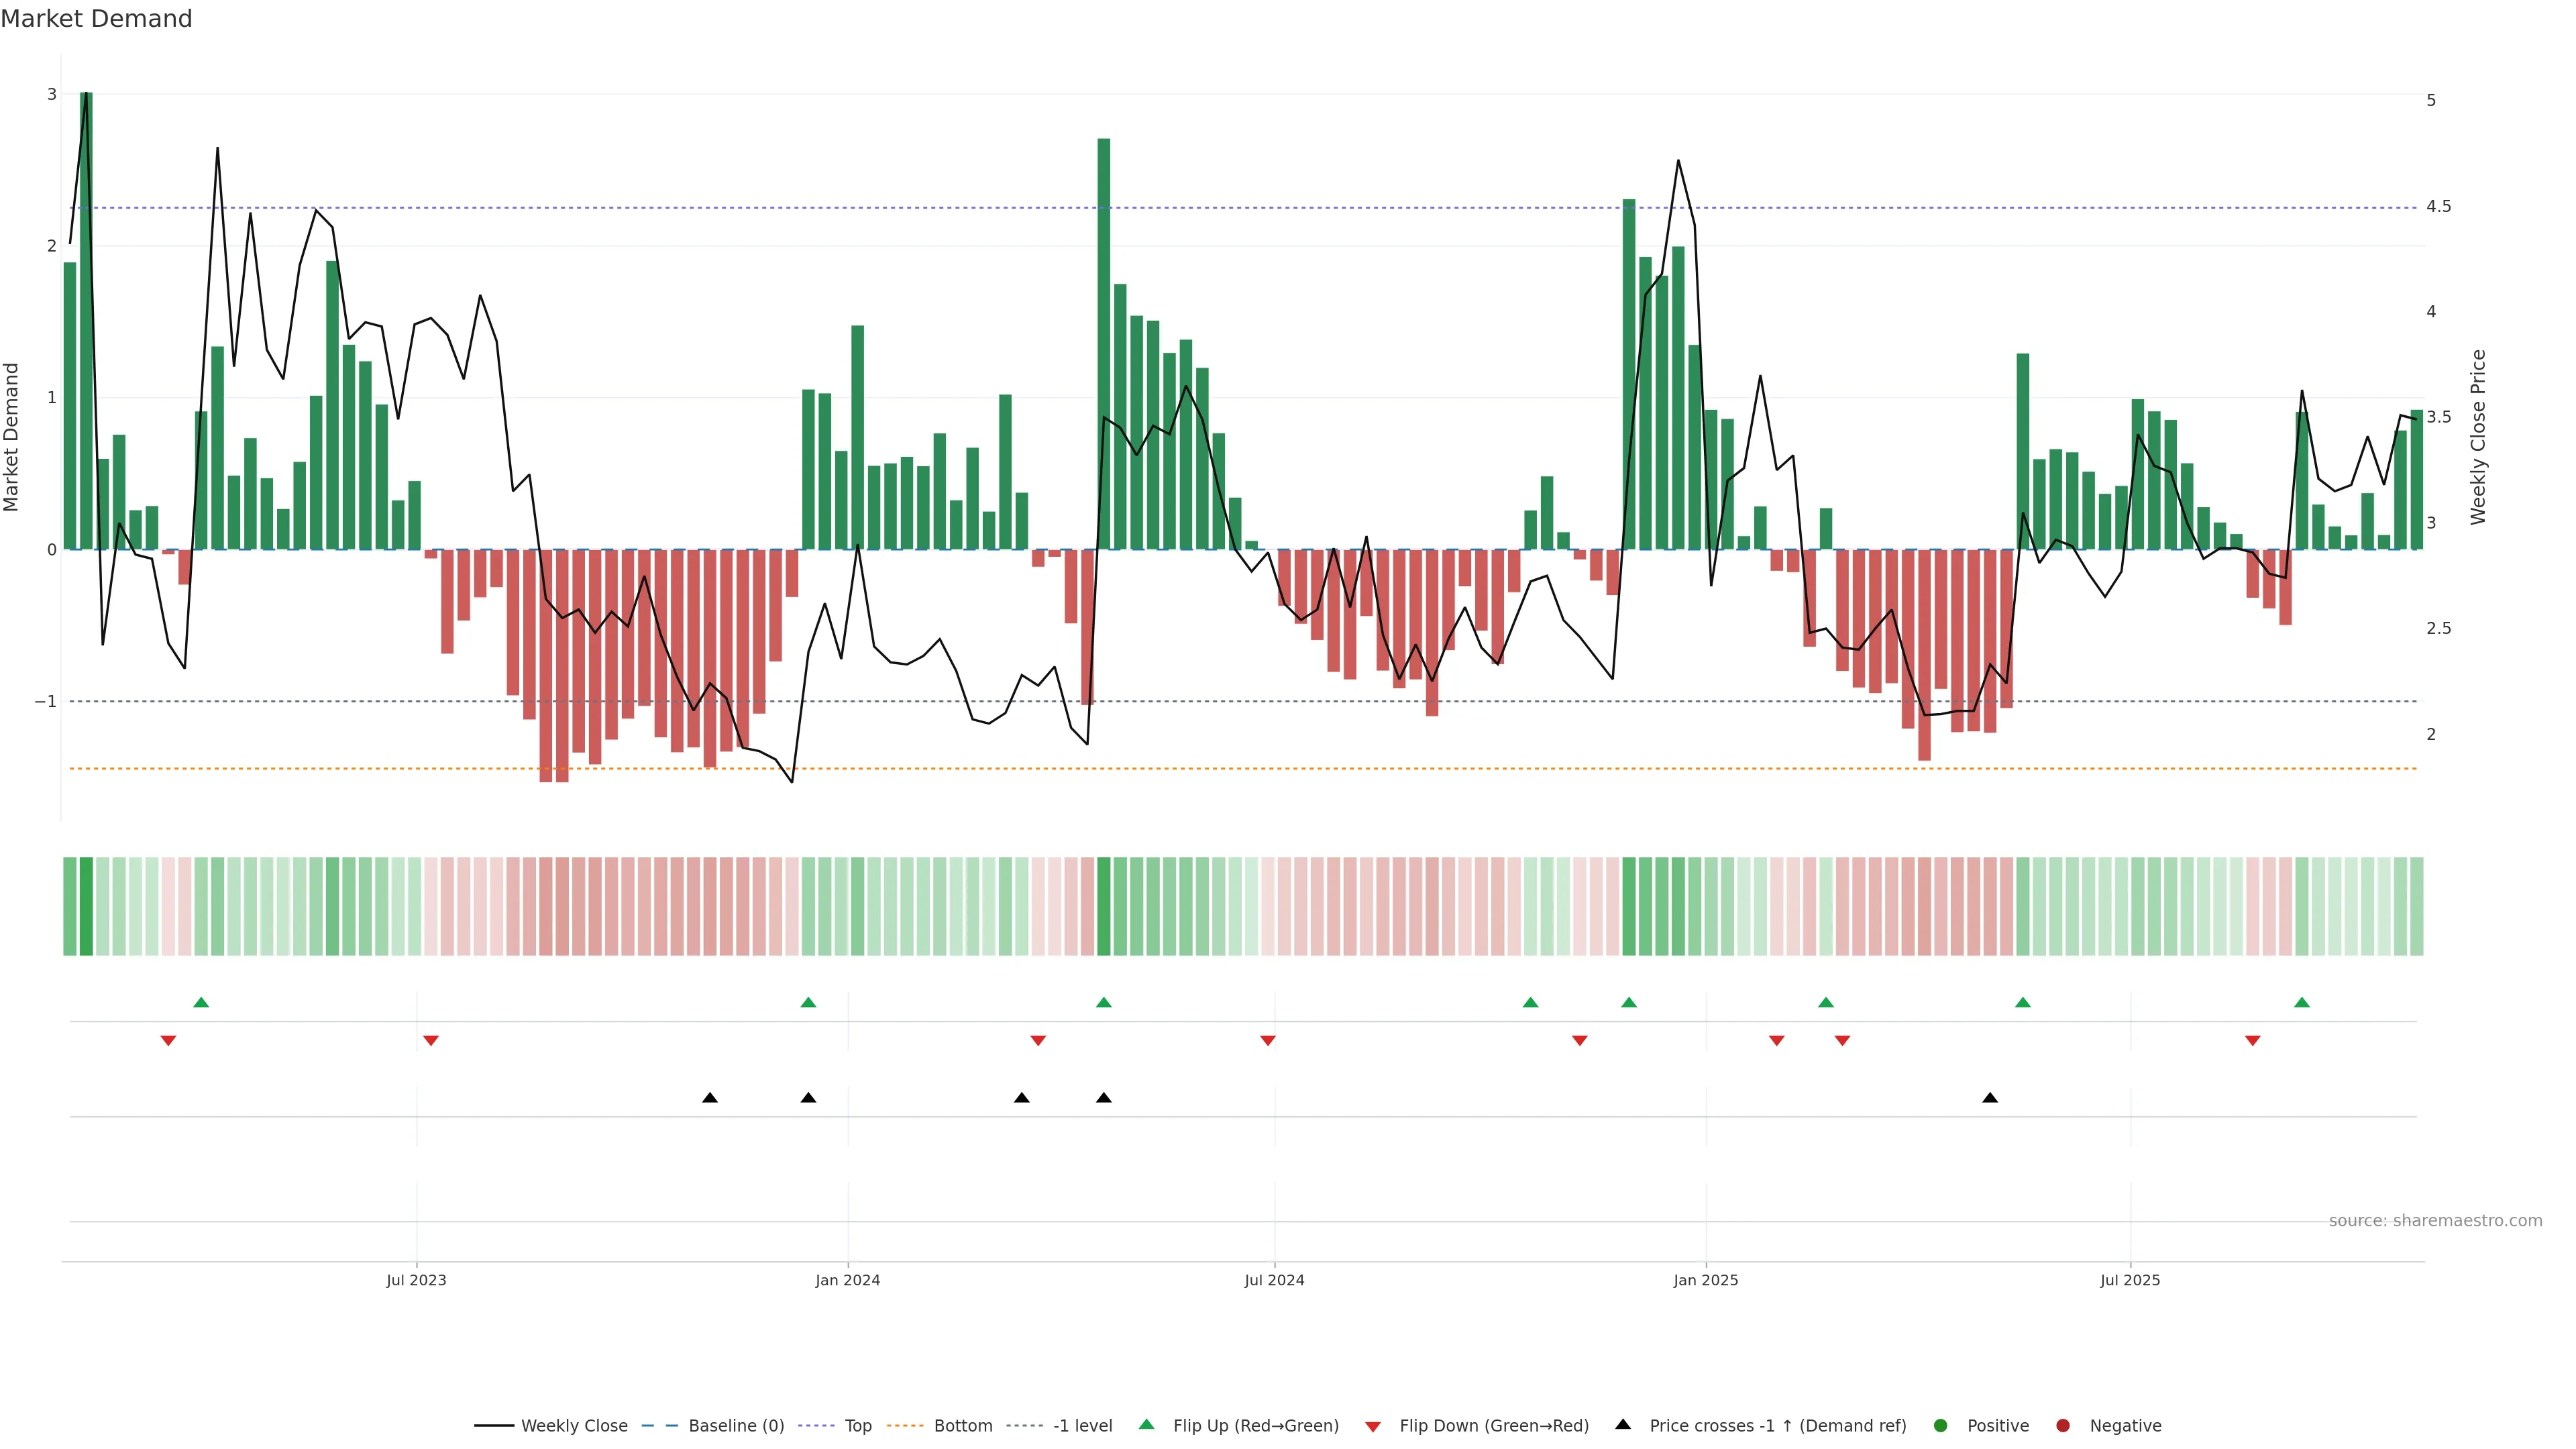2576x1449 pixels.
Task: Click the red Flip Down legend triangle
Action: pyautogui.click(x=1373, y=1426)
